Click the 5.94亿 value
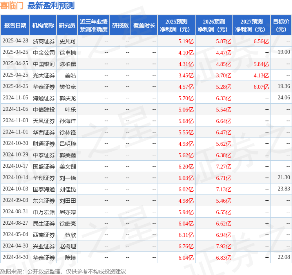Viewport: 292px width, 275px height. point(186,212)
